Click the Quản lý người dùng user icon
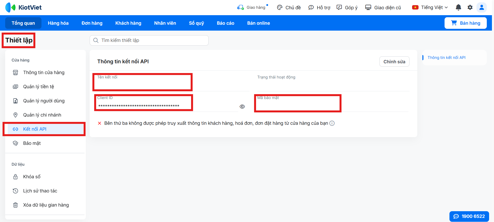This screenshot has width=494, height=222. pyautogui.click(x=15, y=101)
